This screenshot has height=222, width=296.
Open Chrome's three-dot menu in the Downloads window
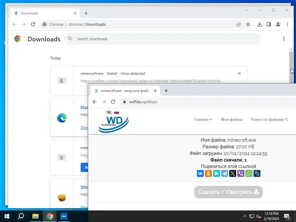(287, 24)
